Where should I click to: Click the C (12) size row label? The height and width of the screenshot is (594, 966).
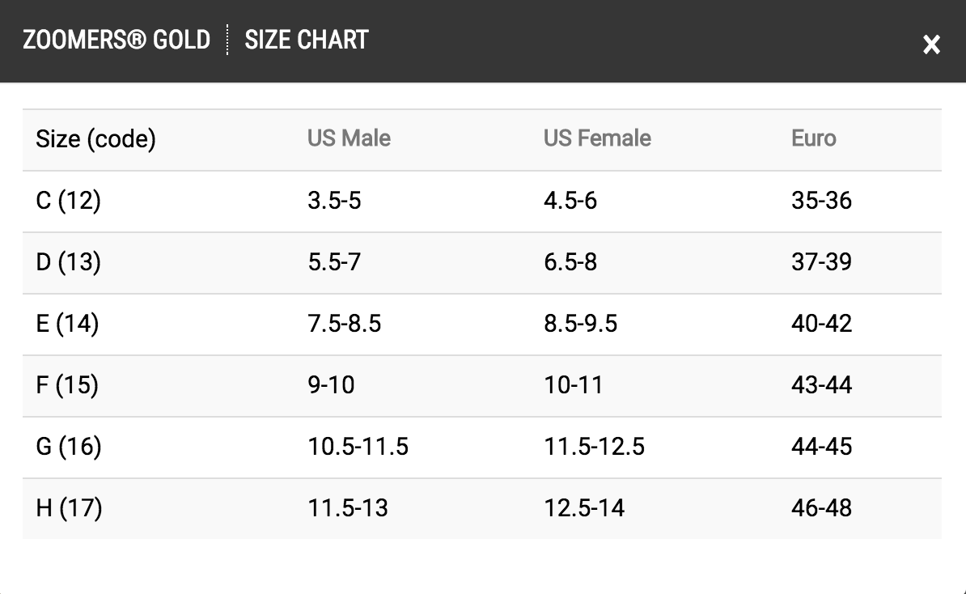(68, 201)
